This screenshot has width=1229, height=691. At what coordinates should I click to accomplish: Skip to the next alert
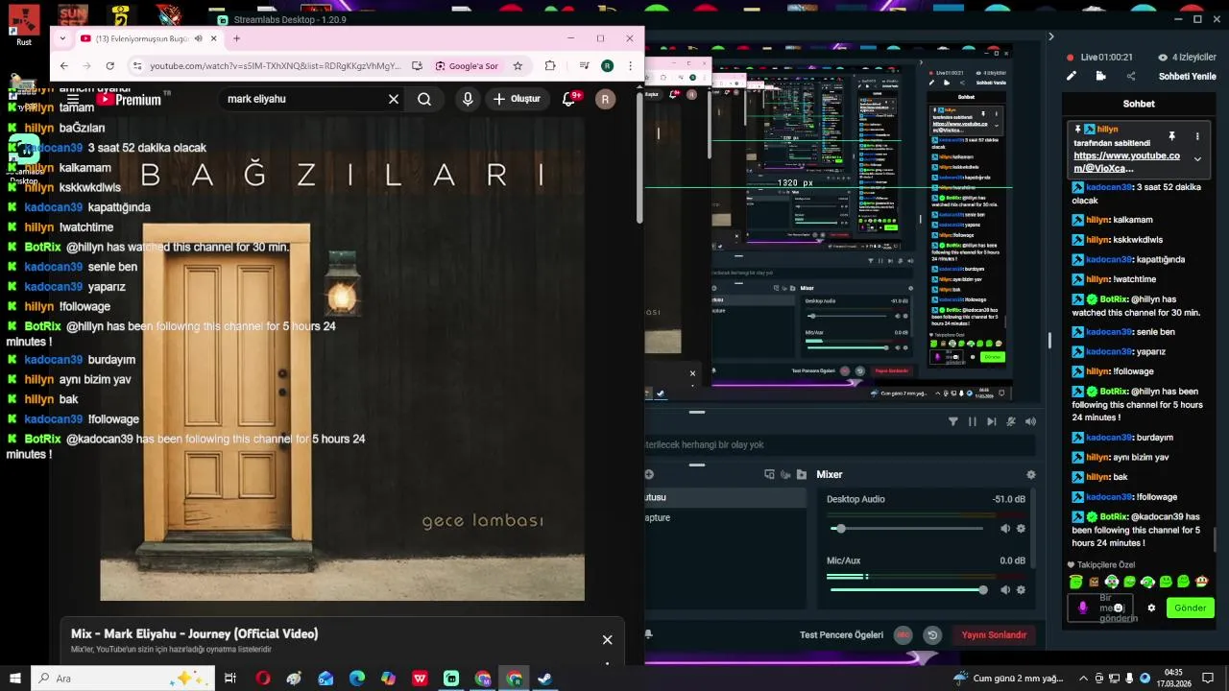(x=992, y=421)
